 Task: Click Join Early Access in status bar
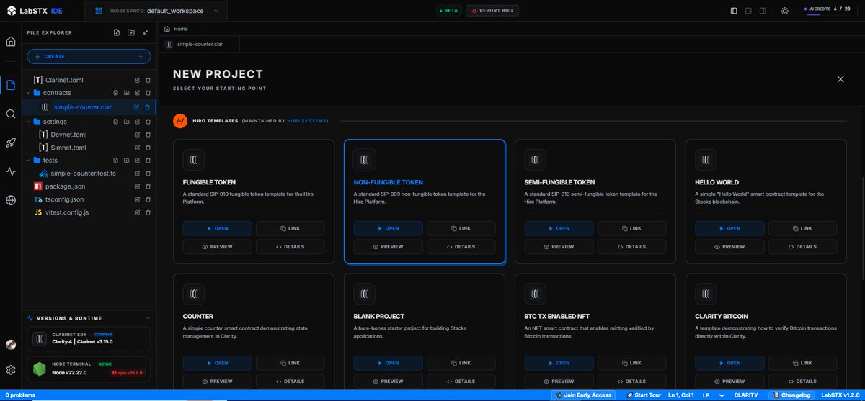pyautogui.click(x=582, y=395)
